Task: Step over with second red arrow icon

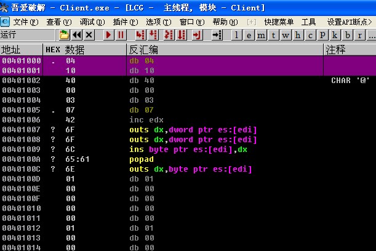Action: tap(153, 35)
